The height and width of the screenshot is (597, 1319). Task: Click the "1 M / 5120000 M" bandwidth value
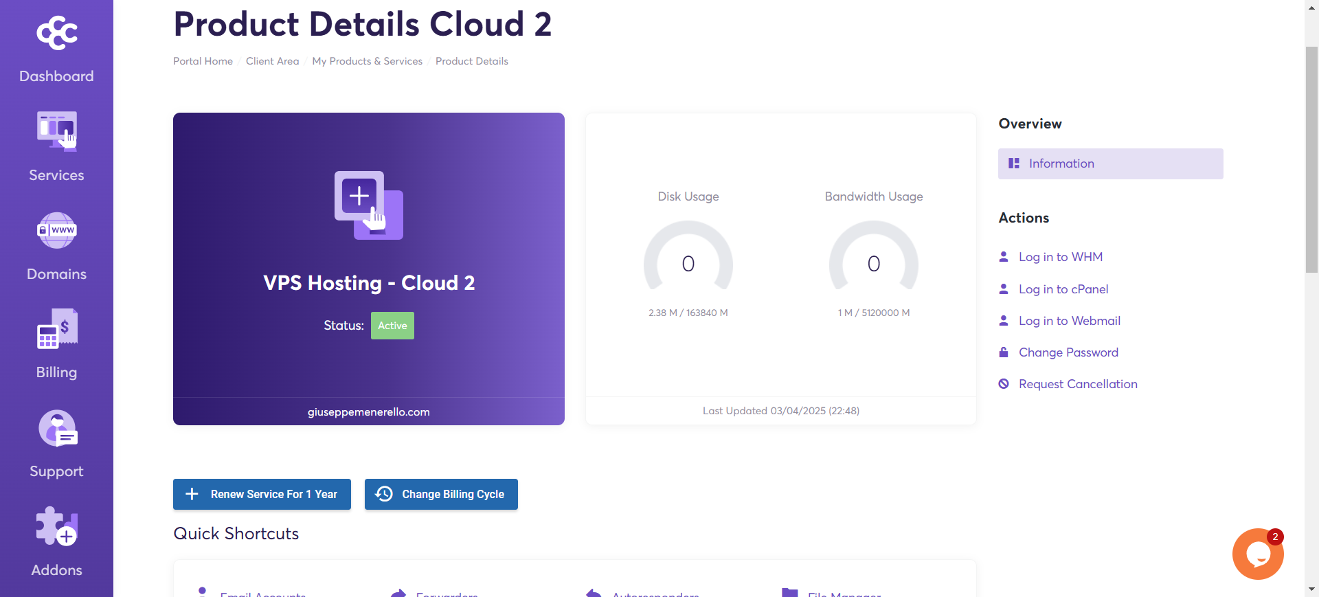[x=874, y=313]
